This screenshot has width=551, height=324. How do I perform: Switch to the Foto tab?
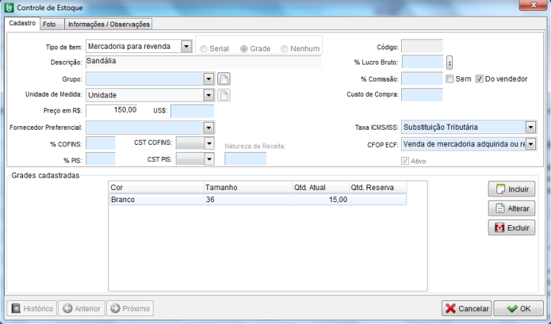50,24
